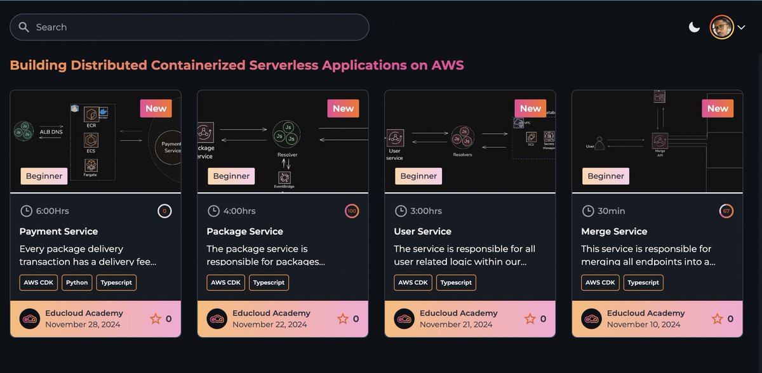
Task: Click the clock icon beside 30min
Action: (588, 211)
